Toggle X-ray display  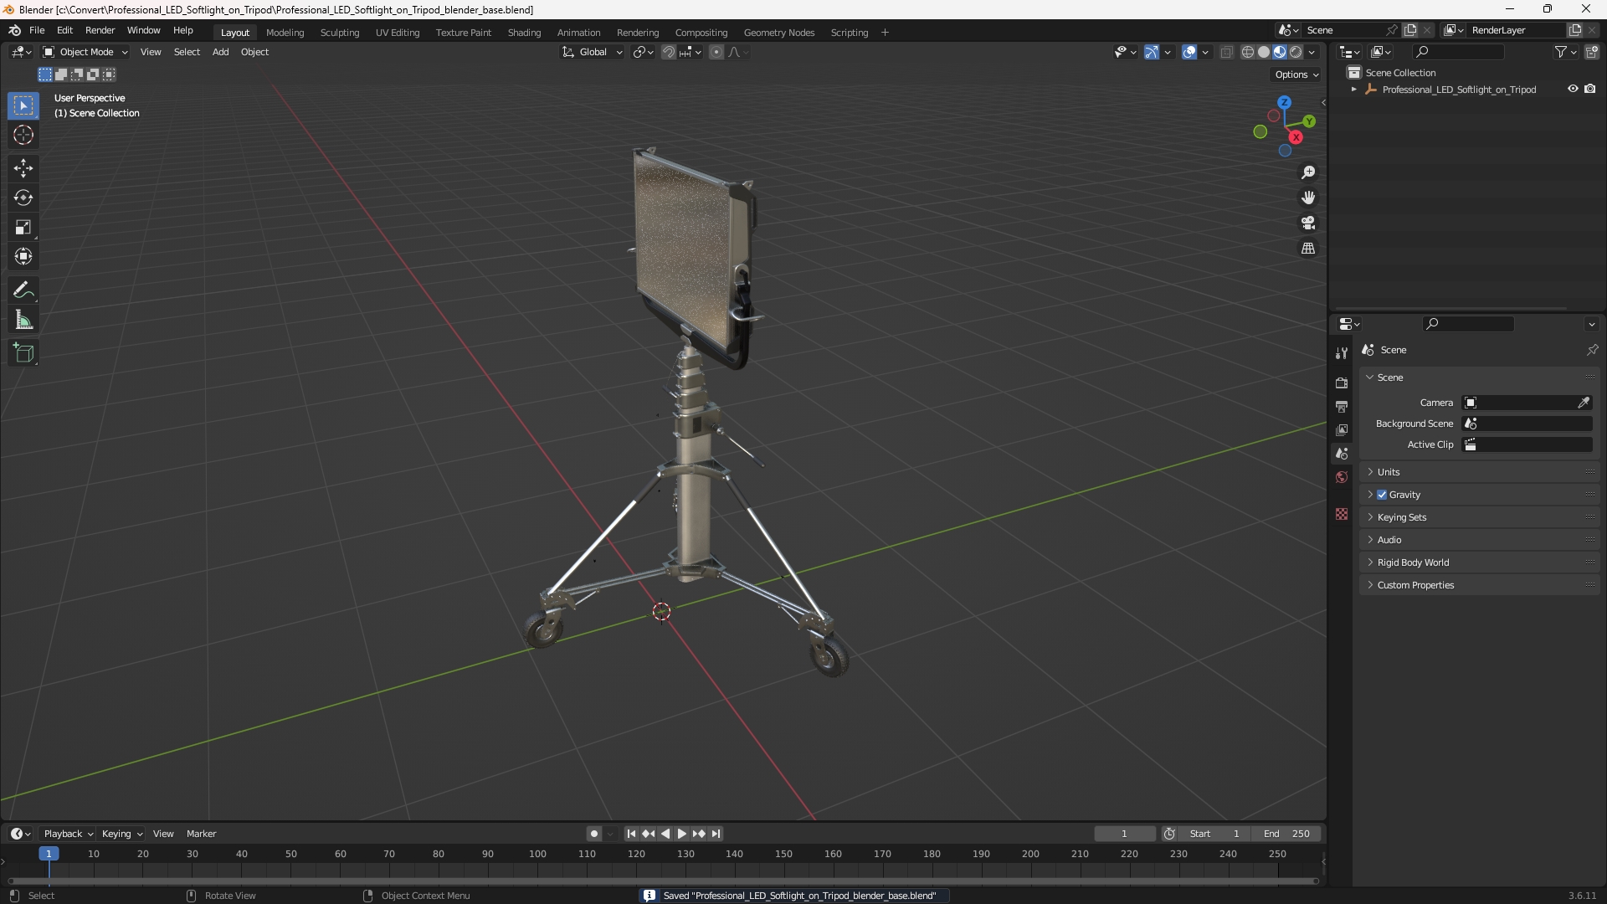pyautogui.click(x=1226, y=52)
